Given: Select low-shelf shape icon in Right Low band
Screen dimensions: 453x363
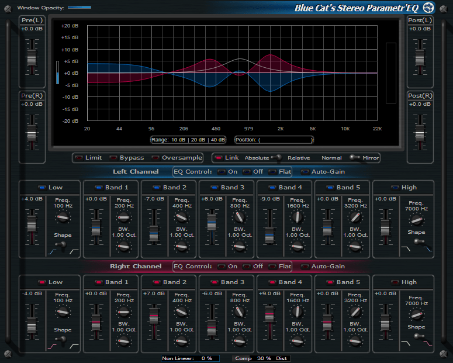Looking at the screenshot, I should click(52, 347).
